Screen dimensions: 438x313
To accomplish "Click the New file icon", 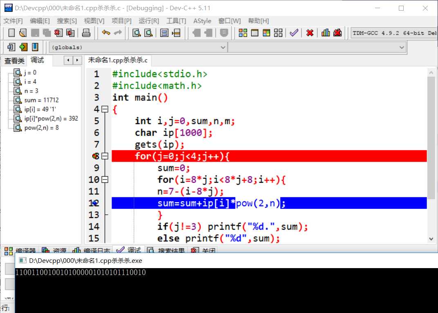I will coord(11,33).
